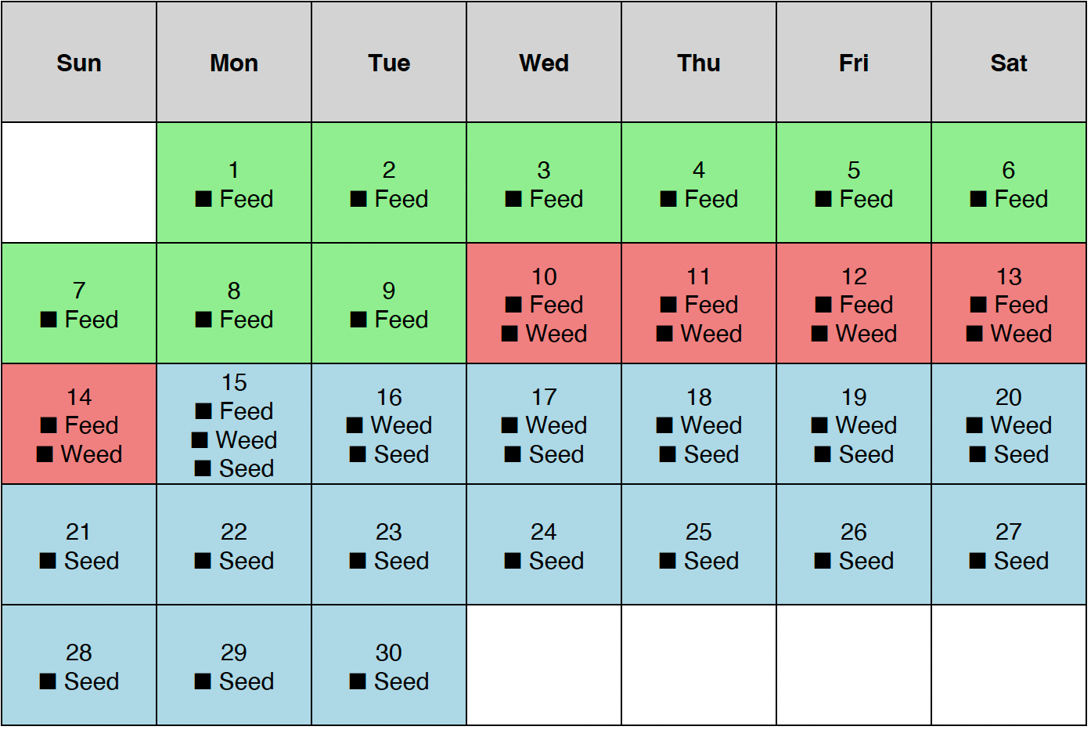Click the date number 28
This screenshot has width=1091, height=730.
tap(79, 652)
